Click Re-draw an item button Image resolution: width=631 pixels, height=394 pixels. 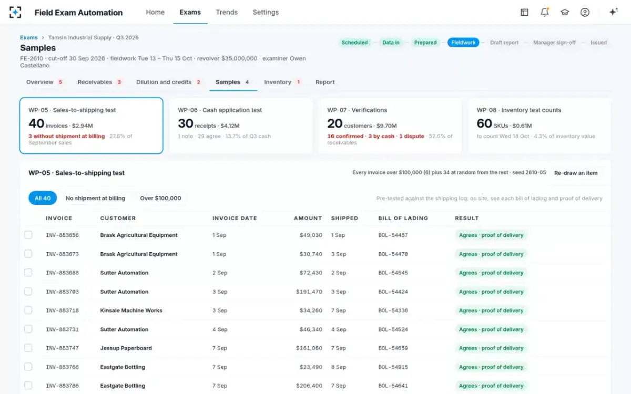click(x=576, y=173)
